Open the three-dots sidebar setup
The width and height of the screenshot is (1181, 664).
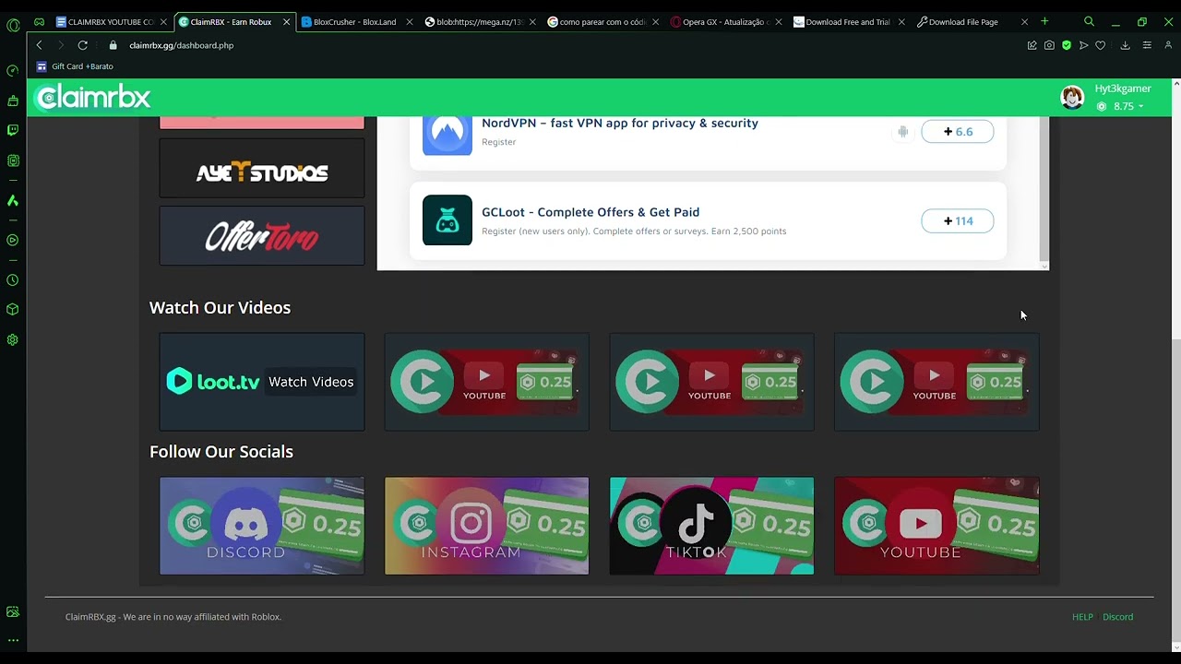point(13,640)
